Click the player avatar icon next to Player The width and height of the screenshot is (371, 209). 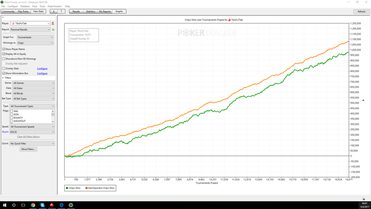tap(53, 23)
